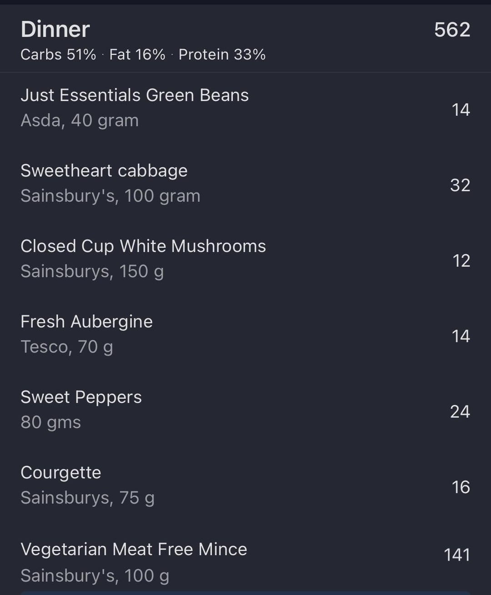This screenshot has height=595, width=491.
Task: Tap Sainsburys, 150 g mushrooms serving
Action: pos(92,272)
